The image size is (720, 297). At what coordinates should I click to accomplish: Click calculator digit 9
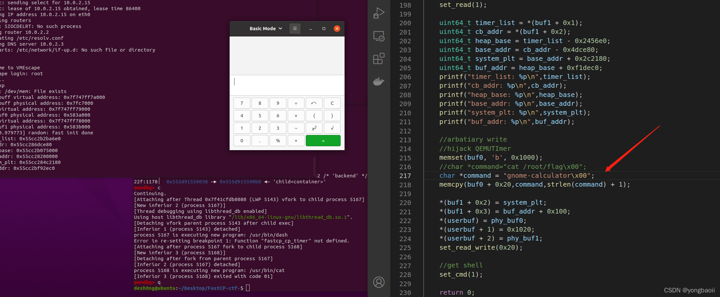(x=278, y=103)
